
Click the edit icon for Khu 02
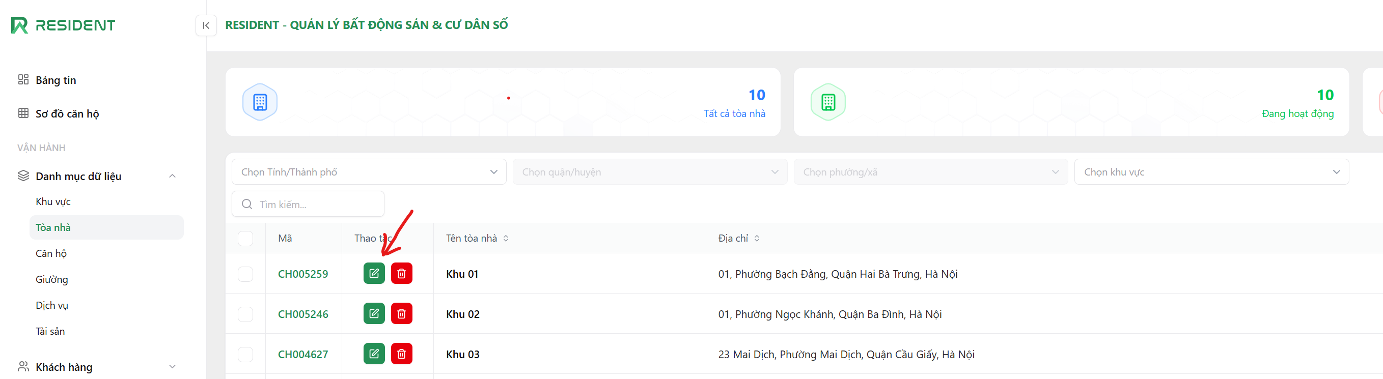tap(374, 313)
